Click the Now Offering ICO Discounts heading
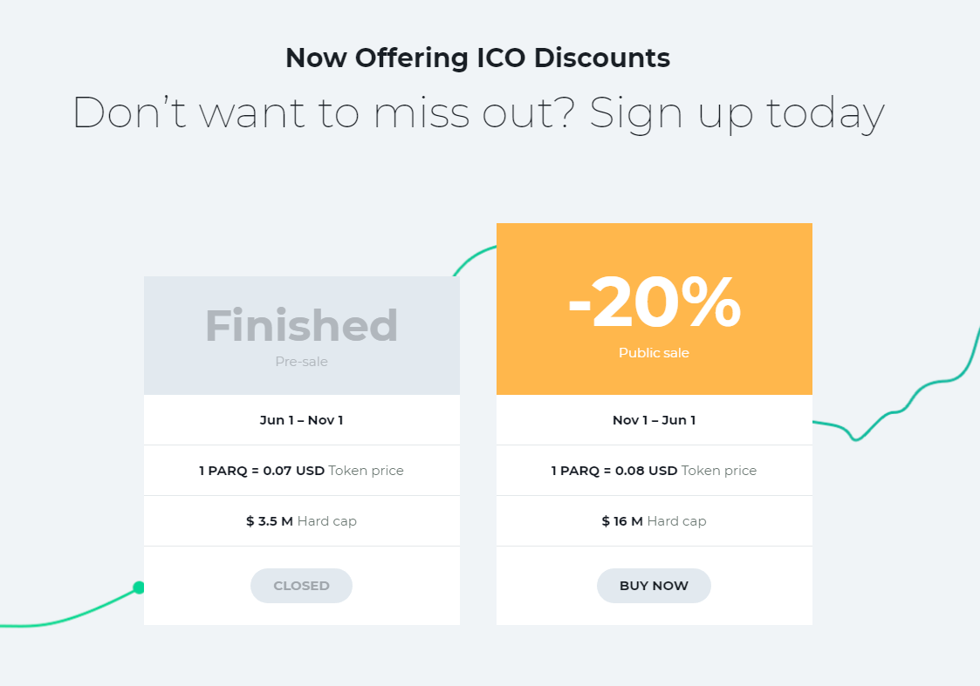 [477, 58]
